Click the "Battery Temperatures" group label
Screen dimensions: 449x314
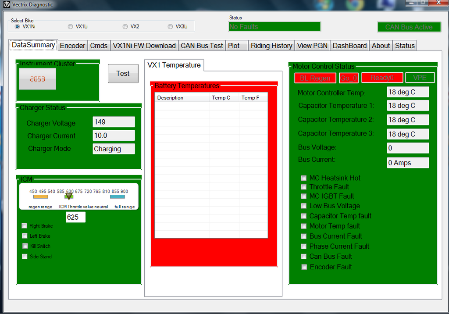(x=187, y=86)
